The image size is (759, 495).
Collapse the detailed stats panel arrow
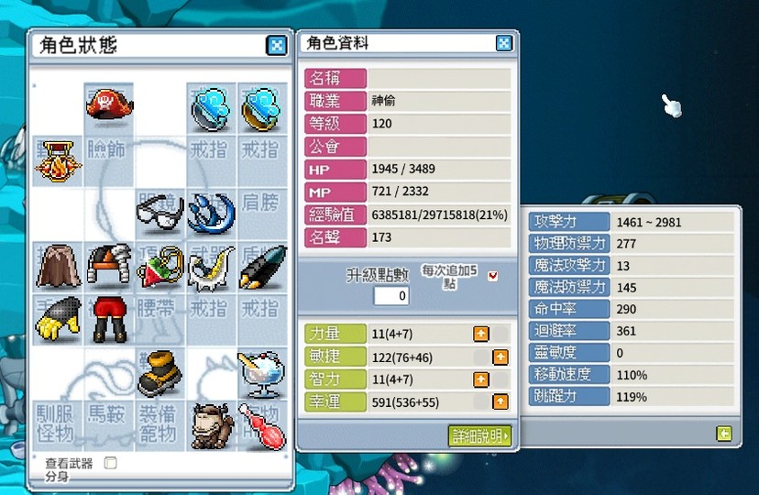(723, 434)
